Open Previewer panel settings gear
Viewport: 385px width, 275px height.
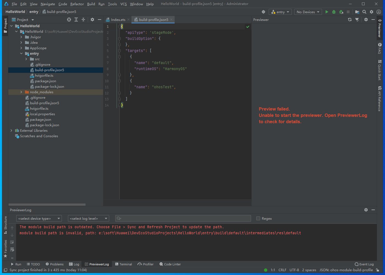tap(366, 20)
